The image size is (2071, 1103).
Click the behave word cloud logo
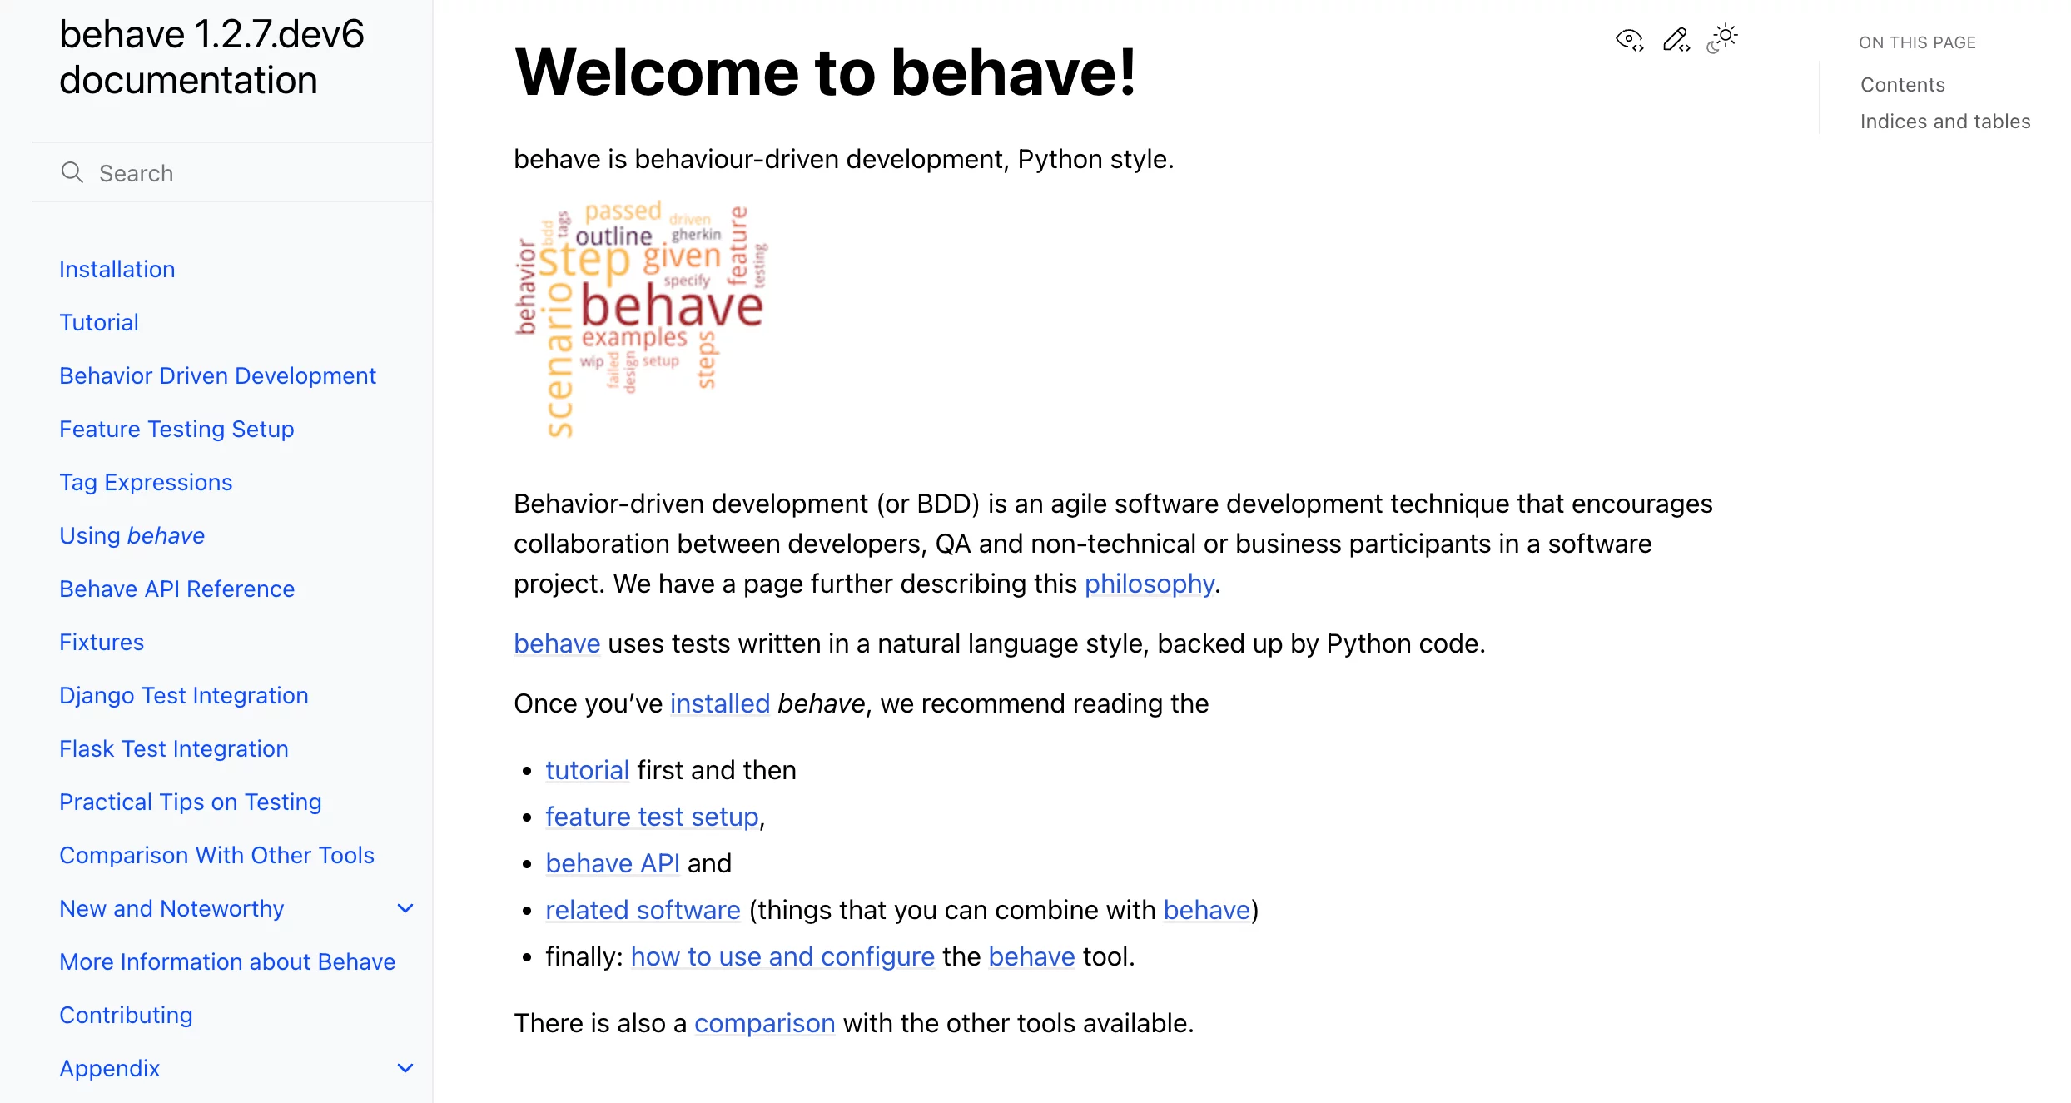640,317
